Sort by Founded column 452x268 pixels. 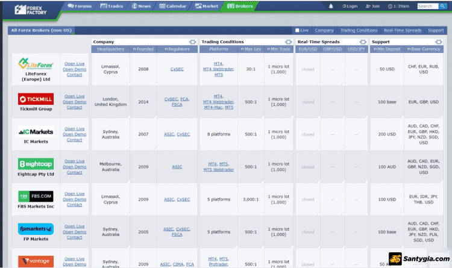tap(143, 49)
